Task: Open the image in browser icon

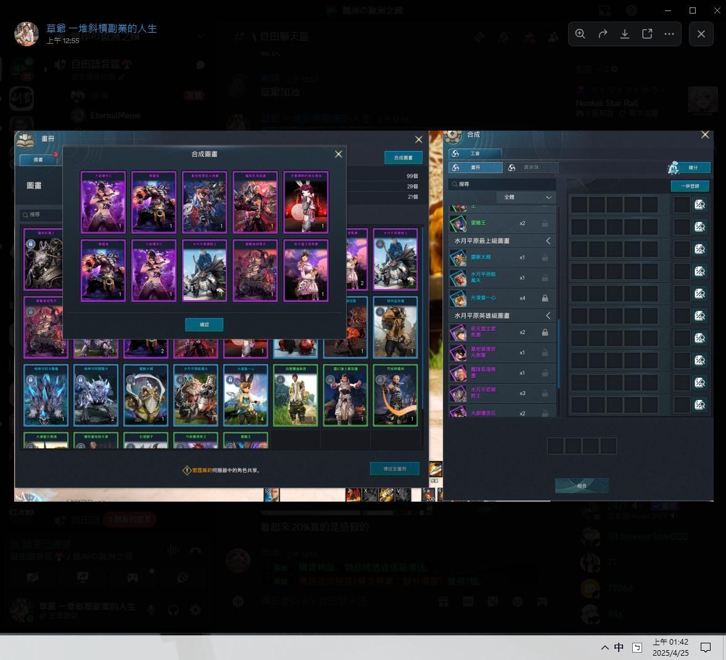Action: [x=647, y=34]
